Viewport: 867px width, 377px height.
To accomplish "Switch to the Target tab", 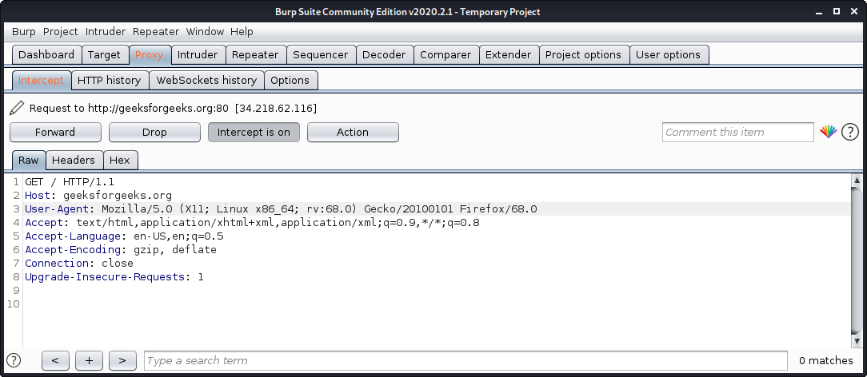I will (104, 54).
